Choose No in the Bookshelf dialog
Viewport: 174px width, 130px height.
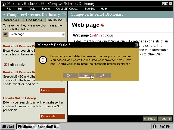coord(86,75)
